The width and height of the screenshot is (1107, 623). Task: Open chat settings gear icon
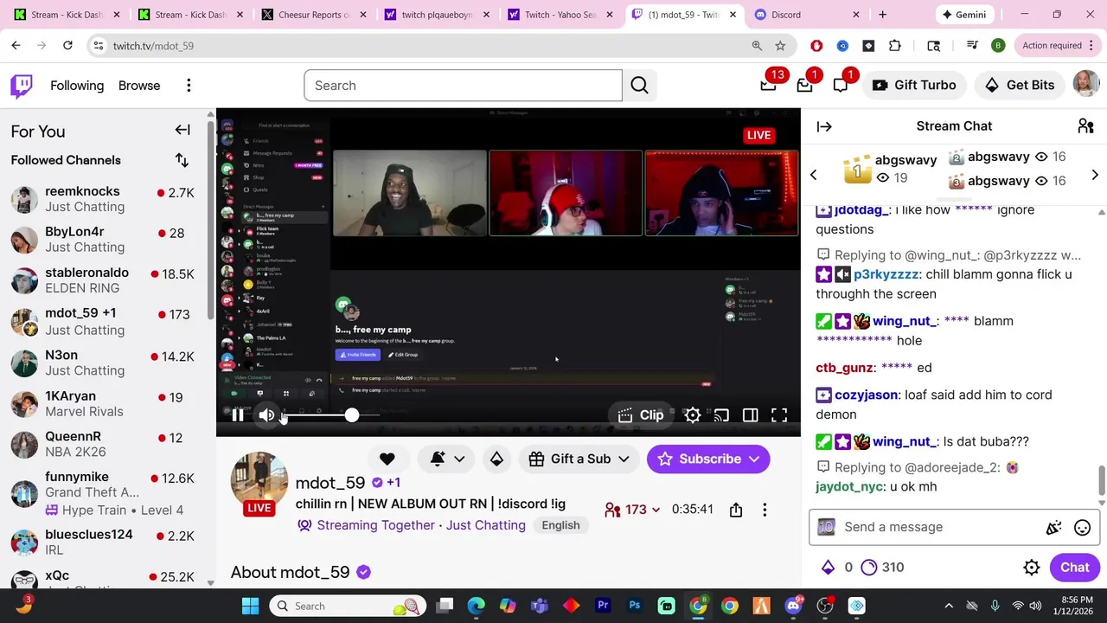click(1031, 568)
